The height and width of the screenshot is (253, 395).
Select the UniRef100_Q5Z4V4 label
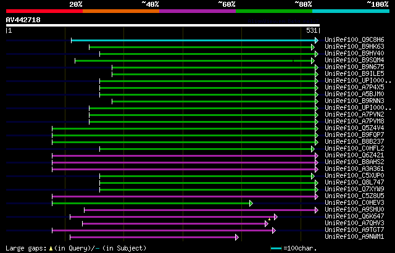354,128
